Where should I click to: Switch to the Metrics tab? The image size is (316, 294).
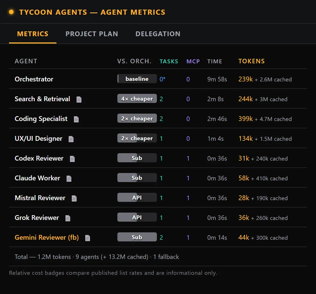[33, 34]
